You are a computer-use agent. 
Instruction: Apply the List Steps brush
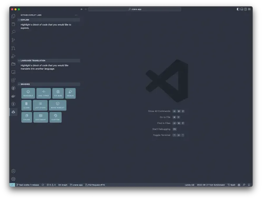coord(40,105)
